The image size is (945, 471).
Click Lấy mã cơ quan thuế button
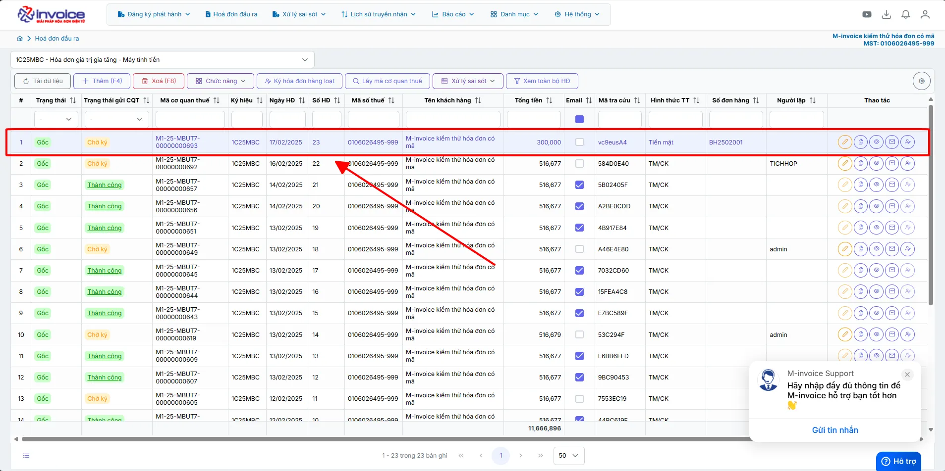[388, 81]
